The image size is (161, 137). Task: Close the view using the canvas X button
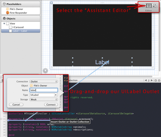[52, 3]
